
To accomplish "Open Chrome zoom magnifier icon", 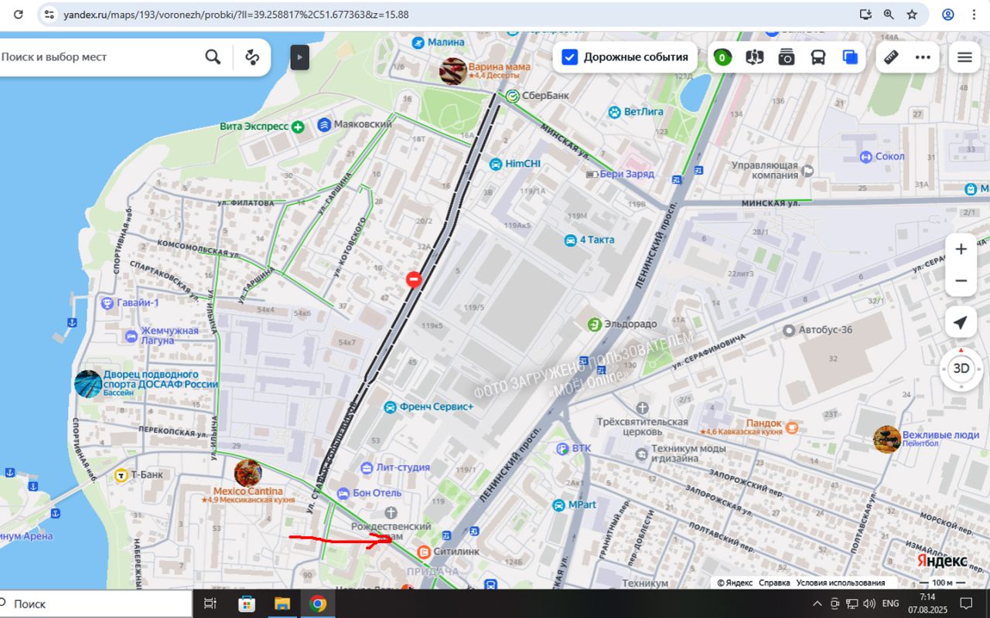I will [889, 14].
